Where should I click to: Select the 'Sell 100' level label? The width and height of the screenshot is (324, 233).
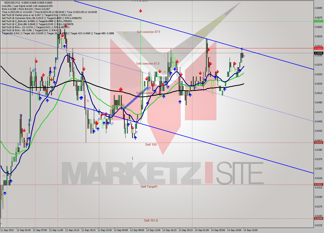(x=151, y=144)
